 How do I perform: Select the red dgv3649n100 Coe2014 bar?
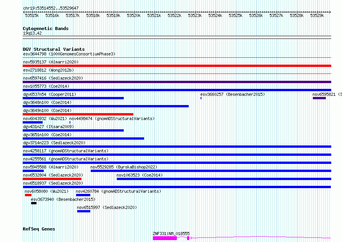(78, 114)
